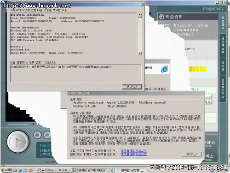Launch Internet Explorer from quick launch
The height and width of the screenshot is (173, 230).
[x=20, y=170]
